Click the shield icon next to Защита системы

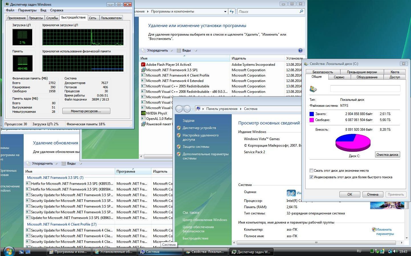(179, 147)
